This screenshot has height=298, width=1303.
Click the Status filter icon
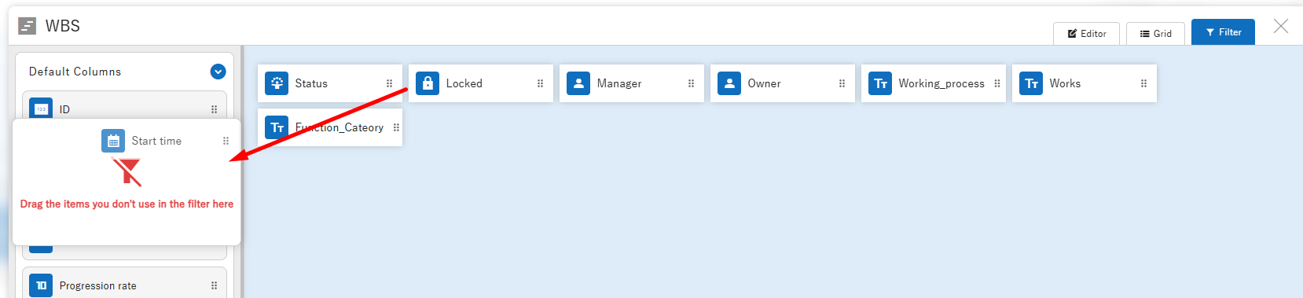pyautogui.click(x=277, y=83)
